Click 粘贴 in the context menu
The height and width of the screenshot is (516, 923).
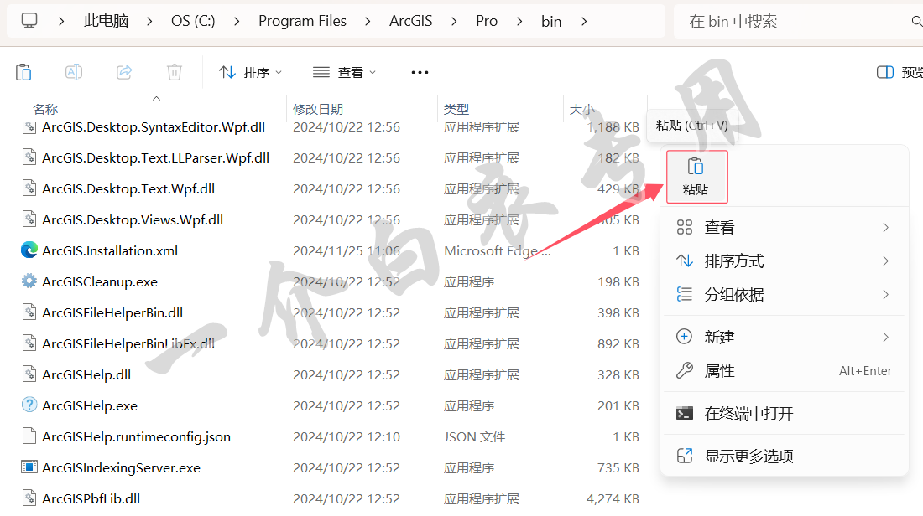pos(697,177)
